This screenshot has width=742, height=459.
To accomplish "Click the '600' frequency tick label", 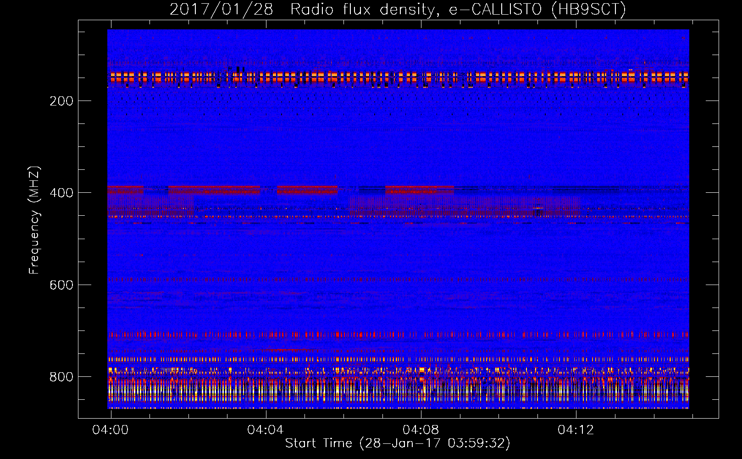I will 61,285.
